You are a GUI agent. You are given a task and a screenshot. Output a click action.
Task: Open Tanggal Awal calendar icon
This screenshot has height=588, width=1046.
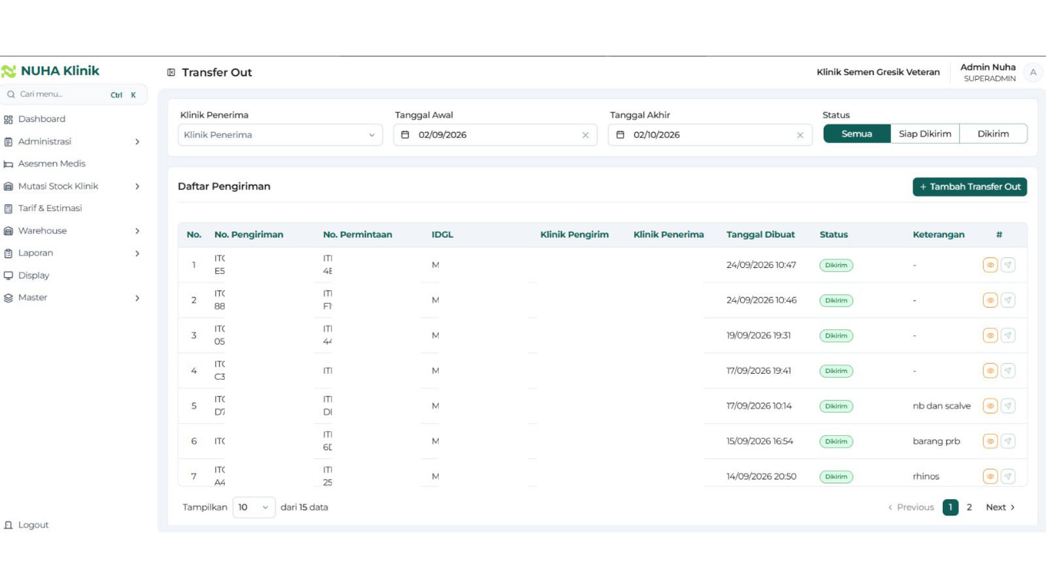(405, 135)
